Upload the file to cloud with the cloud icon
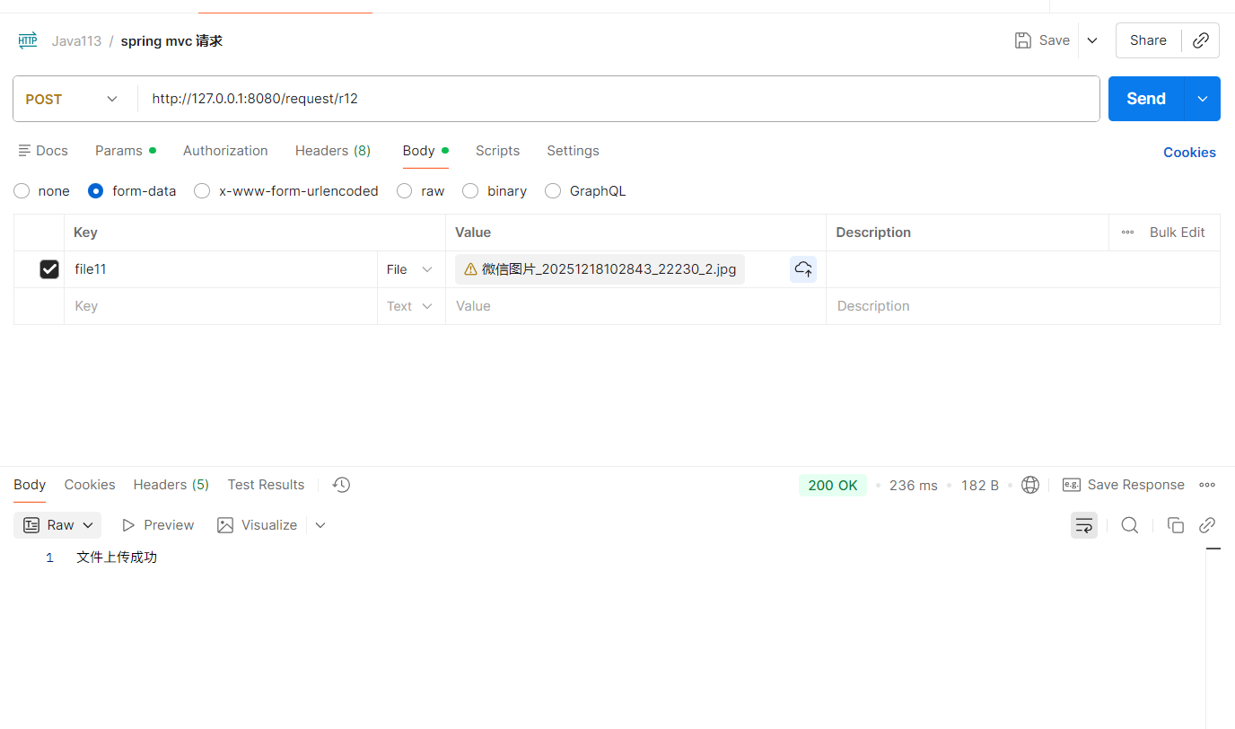Viewport: 1235px width, 729px height. (x=803, y=269)
